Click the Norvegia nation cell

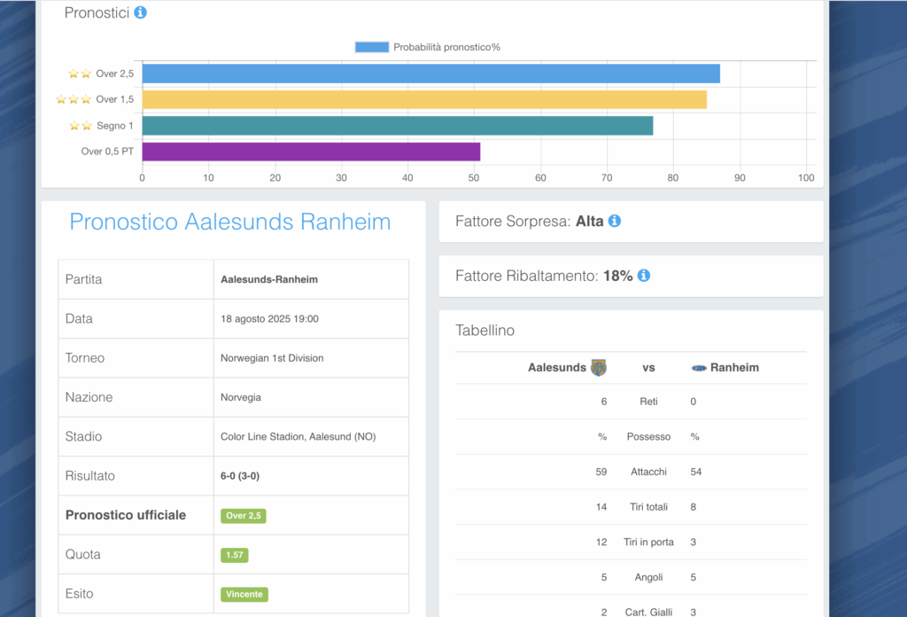click(311, 398)
